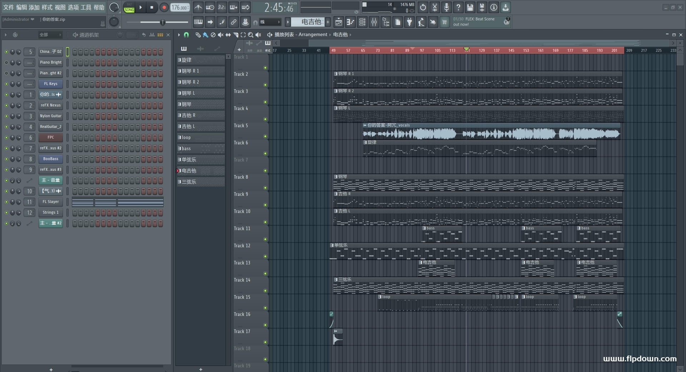Click the save project floppy icon
686x372 pixels.
point(470,7)
